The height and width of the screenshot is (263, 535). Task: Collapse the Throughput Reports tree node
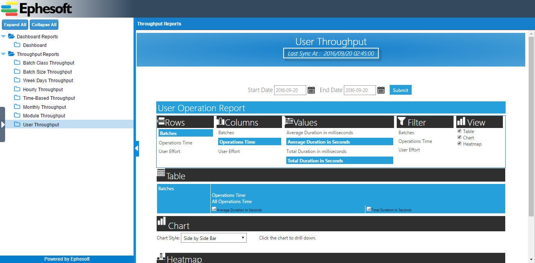pos(4,54)
